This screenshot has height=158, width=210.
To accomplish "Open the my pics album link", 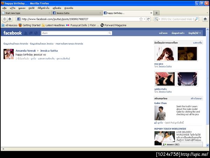I will pos(159,64).
